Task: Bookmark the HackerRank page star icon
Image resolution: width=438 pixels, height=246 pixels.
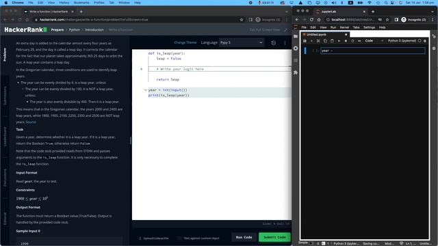Action: [x=242, y=20]
